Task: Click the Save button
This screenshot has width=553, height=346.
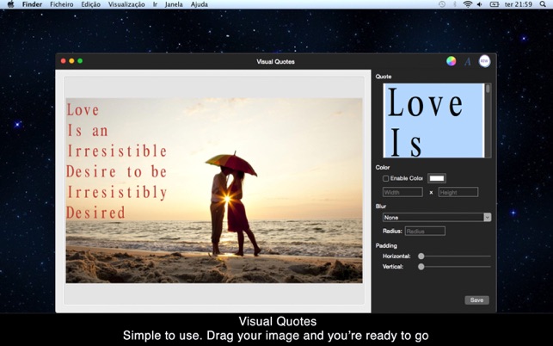Action: click(476, 300)
